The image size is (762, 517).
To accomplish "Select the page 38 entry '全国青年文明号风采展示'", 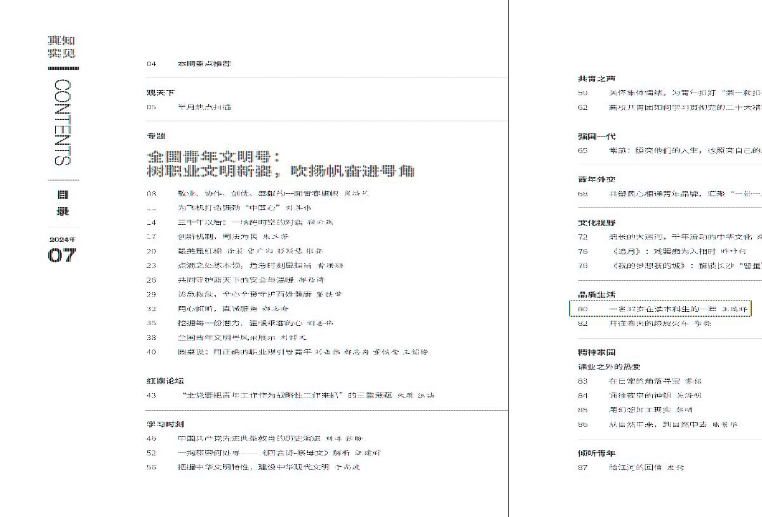I will coord(227,337).
